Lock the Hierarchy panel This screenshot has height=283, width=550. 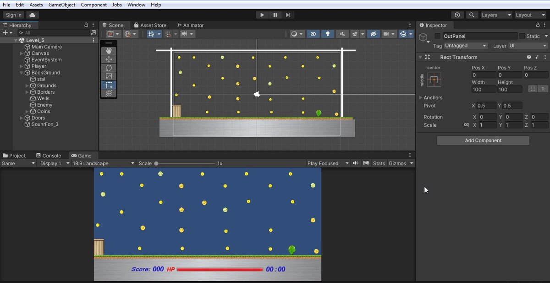86,25
